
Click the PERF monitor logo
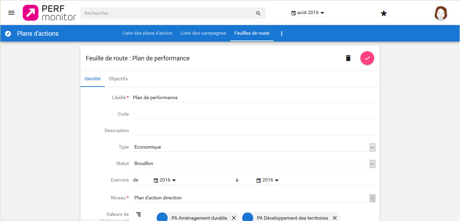(49, 13)
